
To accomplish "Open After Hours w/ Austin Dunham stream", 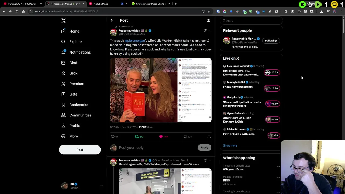I will 251,118.
